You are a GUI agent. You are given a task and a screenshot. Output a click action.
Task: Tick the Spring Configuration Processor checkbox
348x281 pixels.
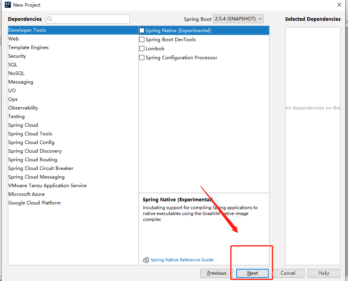click(x=142, y=57)
